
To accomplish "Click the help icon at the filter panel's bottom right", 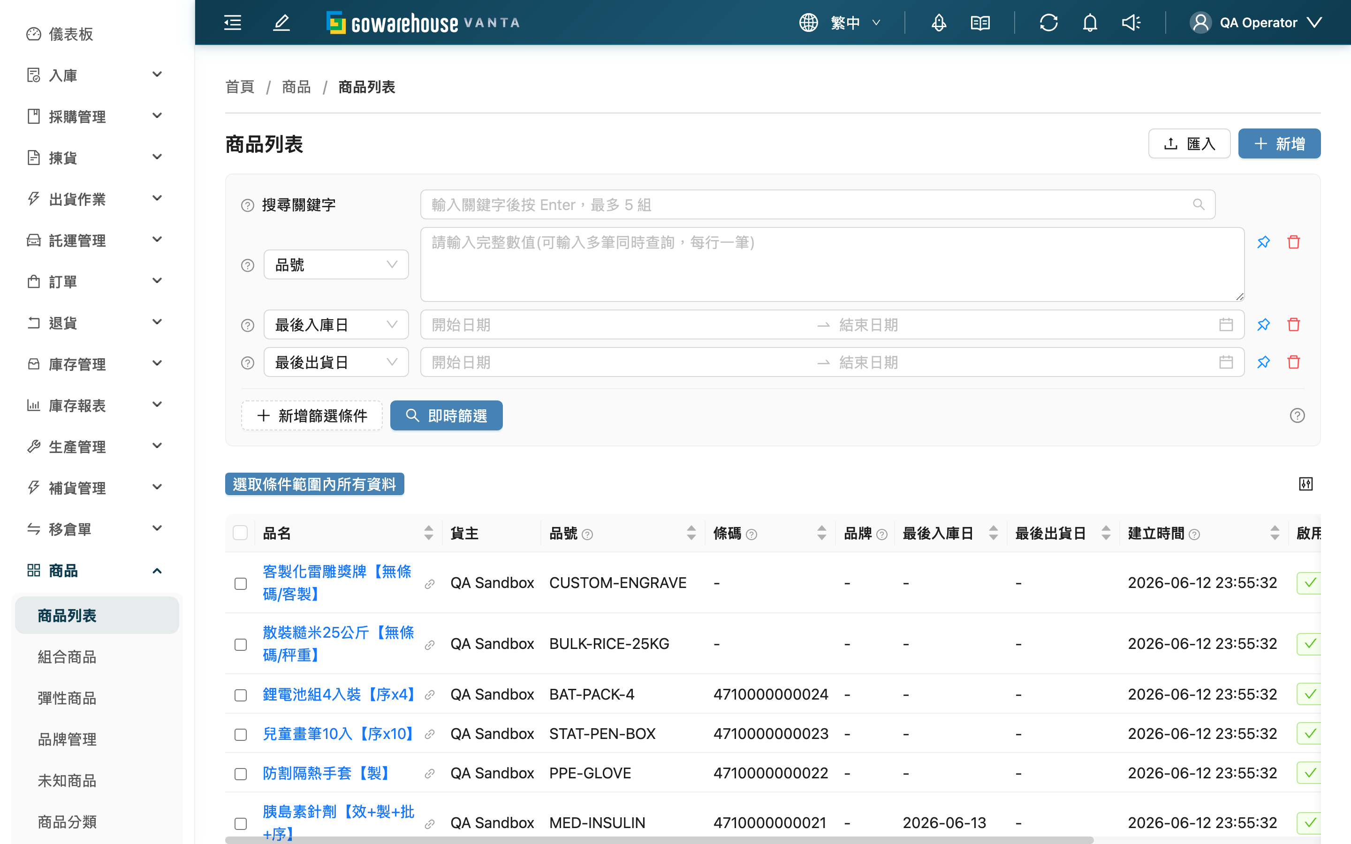I will pos(1297,415).
